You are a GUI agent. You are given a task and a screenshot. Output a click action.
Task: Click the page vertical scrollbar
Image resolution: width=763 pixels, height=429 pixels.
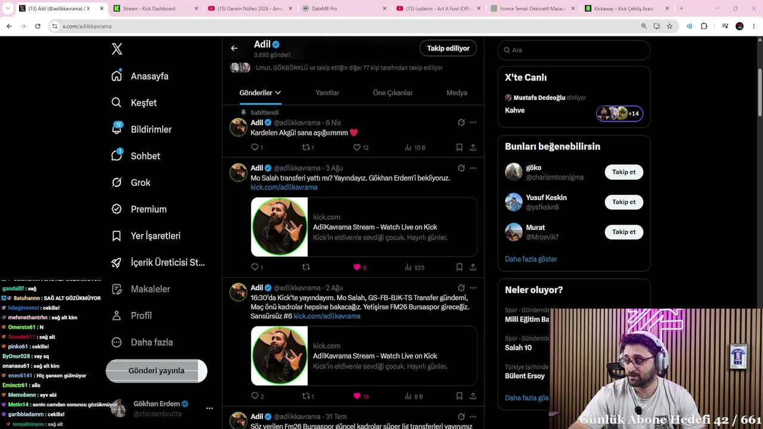pos(759,92)
